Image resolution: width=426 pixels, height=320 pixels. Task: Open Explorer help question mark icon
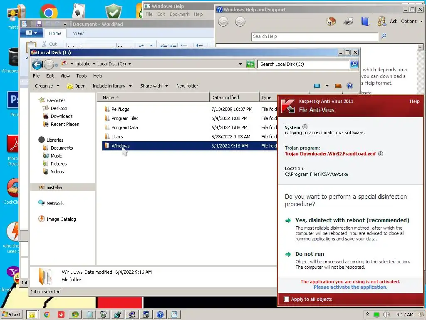[349, 86]
